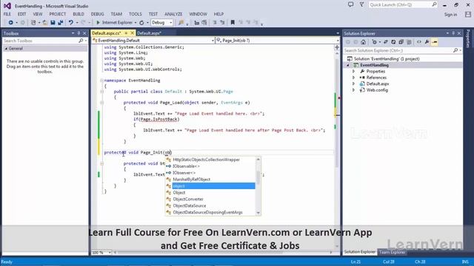
Task: Open Properties from the Solution Explorer wrench icon
Action: point(427,42)
